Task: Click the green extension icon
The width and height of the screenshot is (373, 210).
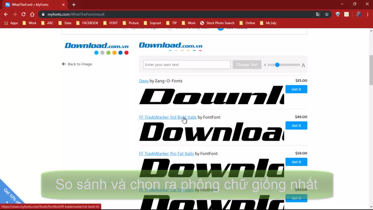Action: pyautogui.click(x=346, y=14)
